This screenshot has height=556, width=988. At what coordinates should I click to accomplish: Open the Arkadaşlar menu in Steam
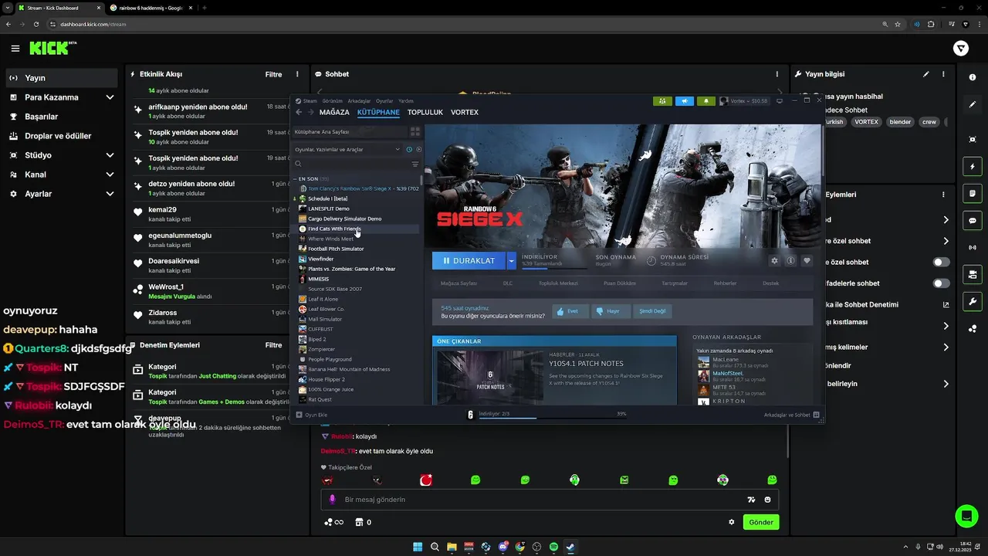(x=359, y=101)
